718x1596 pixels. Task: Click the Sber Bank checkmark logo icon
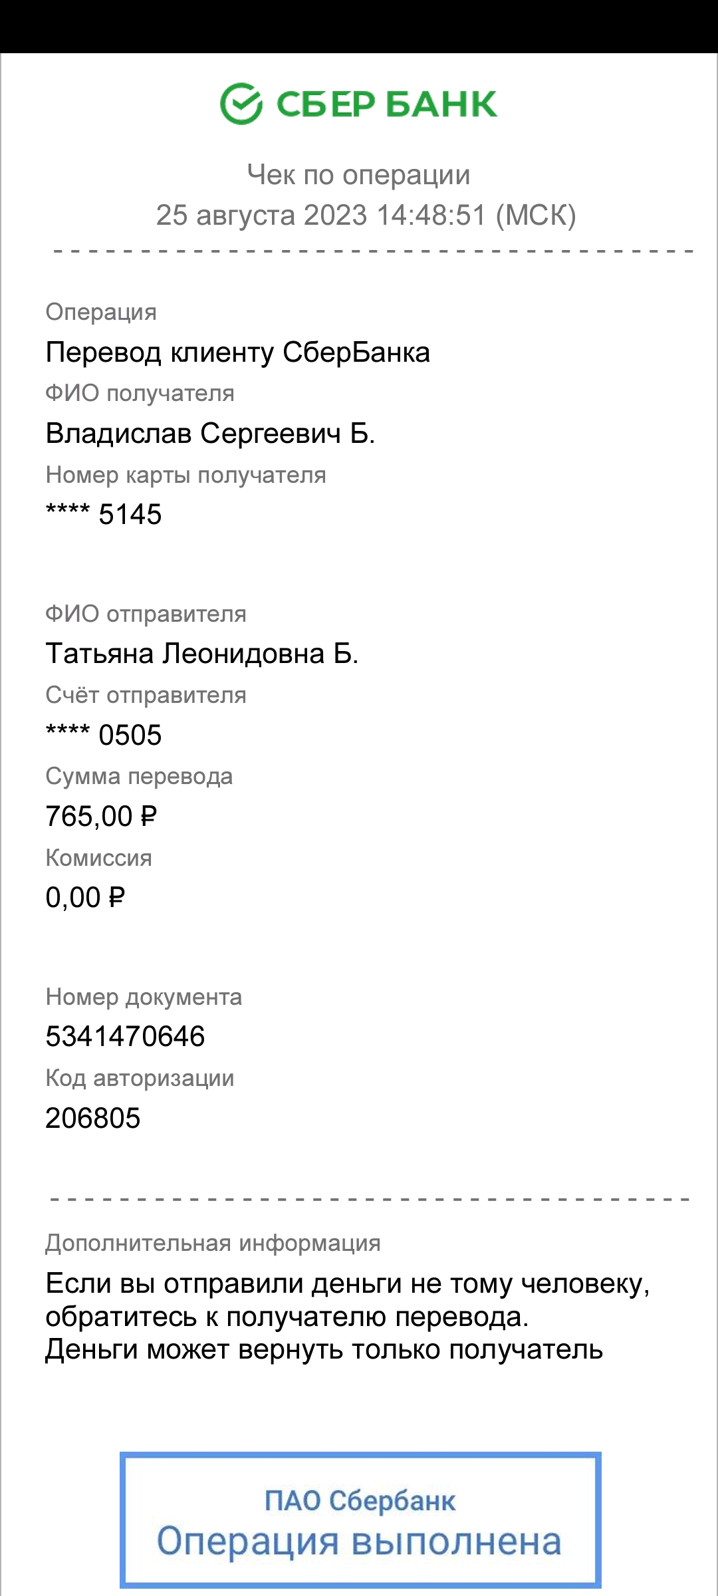coord(241,104)
